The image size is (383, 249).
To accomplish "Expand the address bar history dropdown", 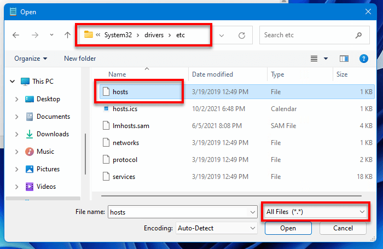I will (222, 36).
